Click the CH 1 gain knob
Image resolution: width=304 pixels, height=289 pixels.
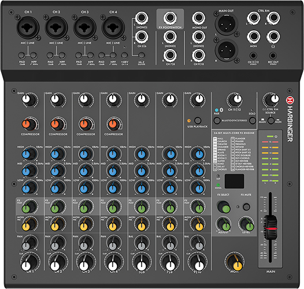[29, 100]
